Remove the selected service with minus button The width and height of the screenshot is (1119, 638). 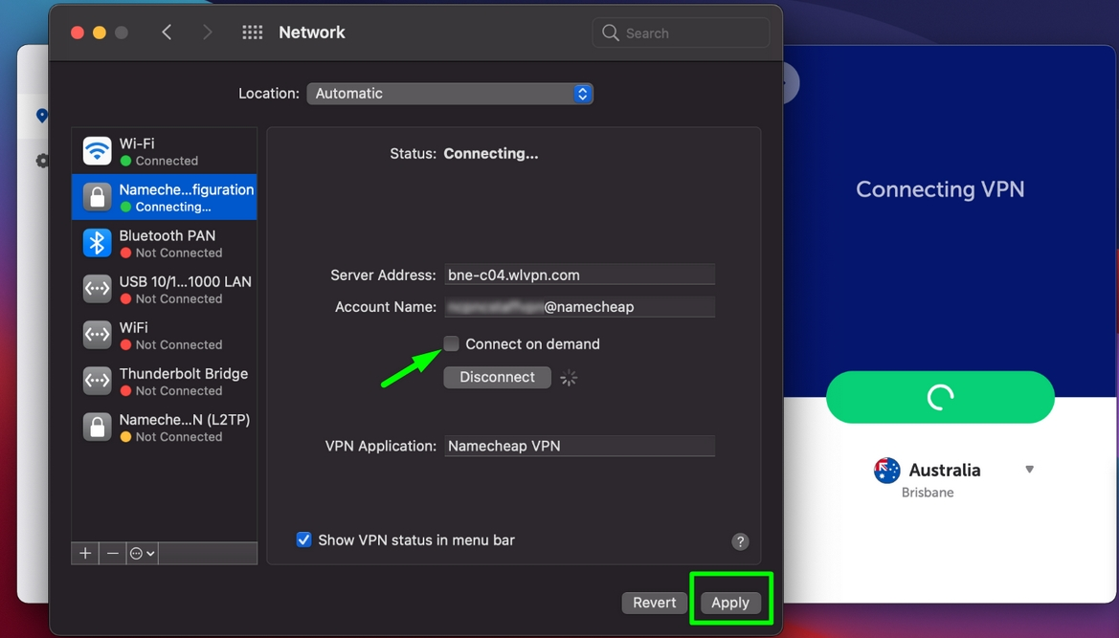(113, 553)
